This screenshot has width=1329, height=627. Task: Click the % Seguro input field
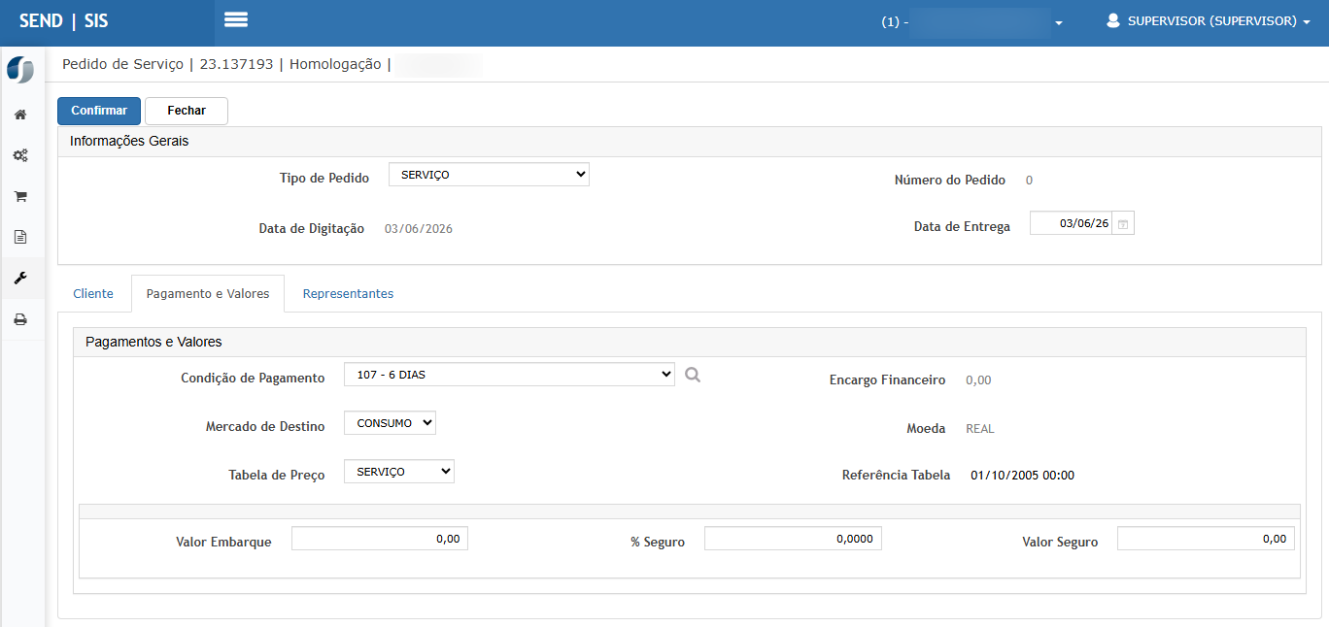coord(793,539)
